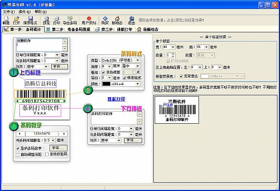The width and height of the screenshot is (280, 191).
Task: Click the label preview thumbnail
Action: 177,110
